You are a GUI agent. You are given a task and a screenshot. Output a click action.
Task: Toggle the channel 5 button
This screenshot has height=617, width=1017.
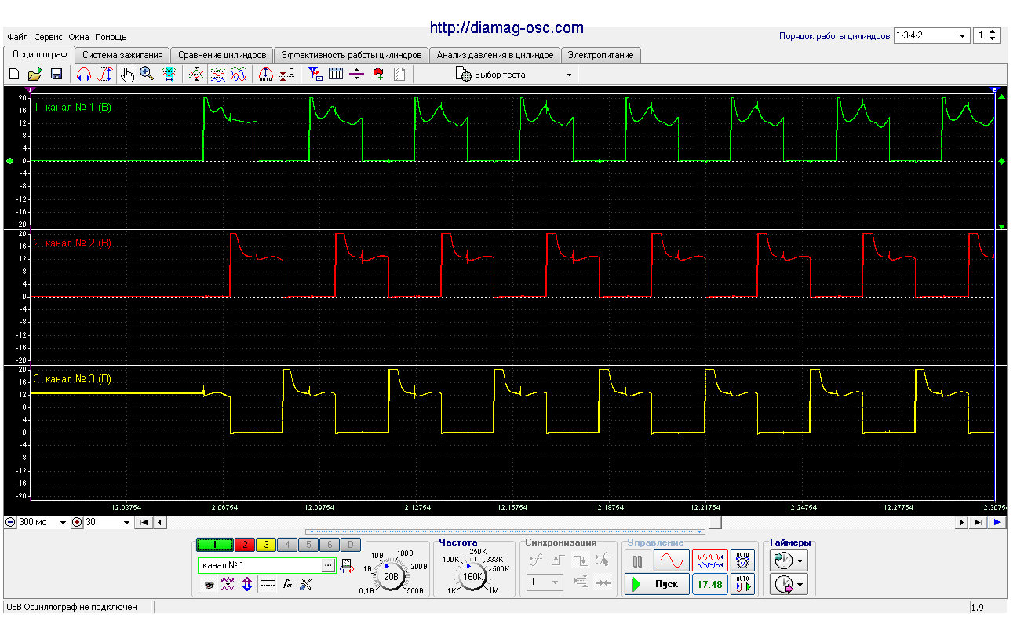click(309, 545)
